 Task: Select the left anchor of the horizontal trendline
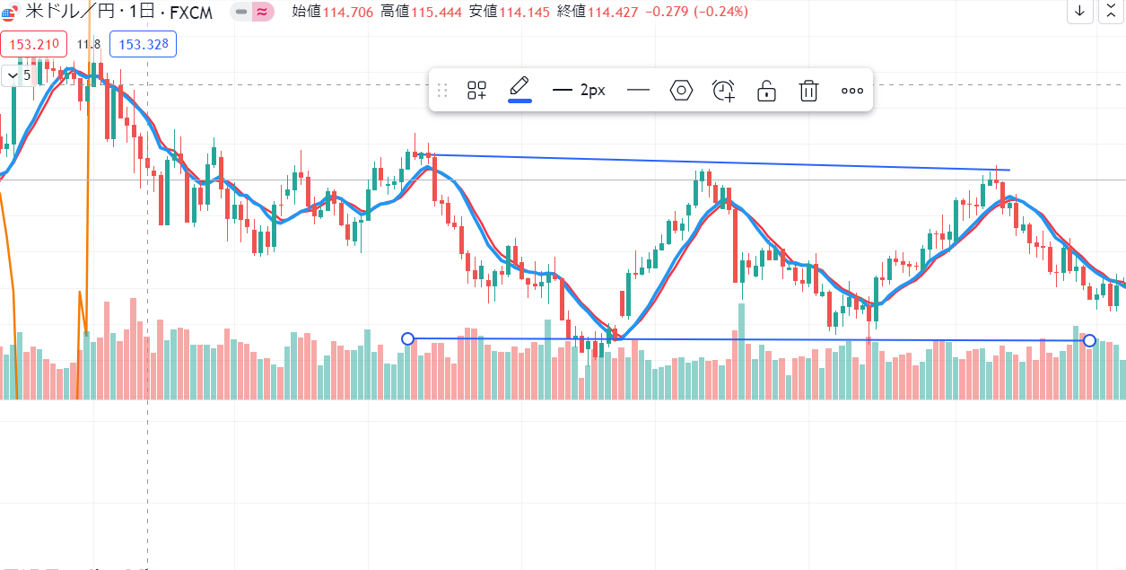(407, 338)
